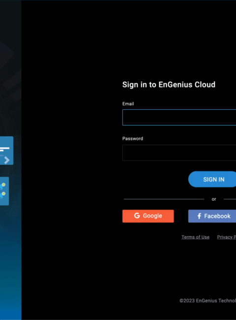Open the Privacy Policy link
This screenshot has width=236, height=320.
(x=227, y=237)
